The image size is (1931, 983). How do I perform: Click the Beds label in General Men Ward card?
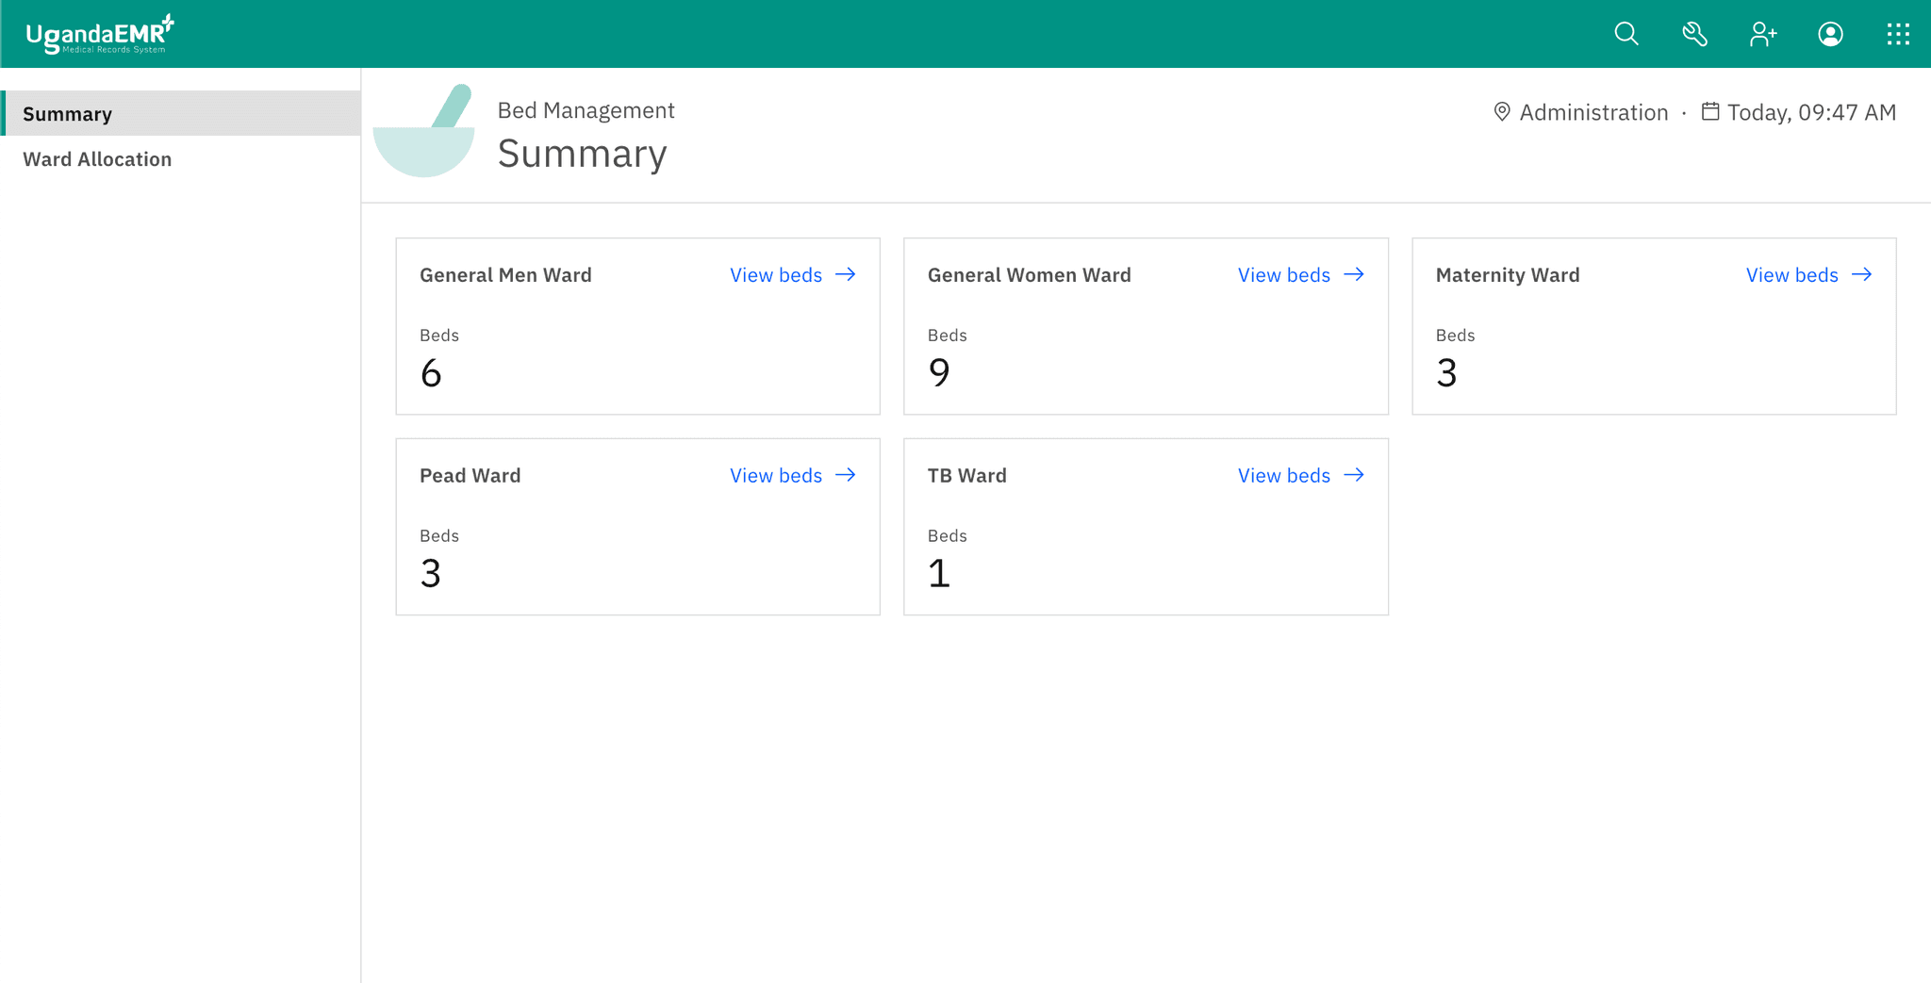[438, 335]
